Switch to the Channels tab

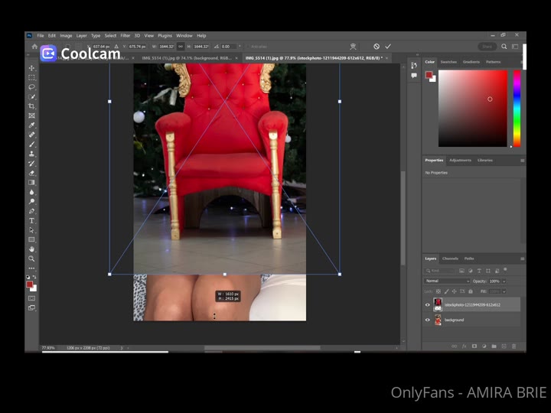tap(450, 259)
